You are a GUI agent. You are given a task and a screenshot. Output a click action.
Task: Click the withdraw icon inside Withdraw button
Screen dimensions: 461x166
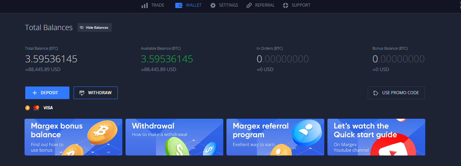82,93
